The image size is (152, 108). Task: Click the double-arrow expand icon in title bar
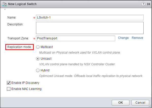click(149, 4)
